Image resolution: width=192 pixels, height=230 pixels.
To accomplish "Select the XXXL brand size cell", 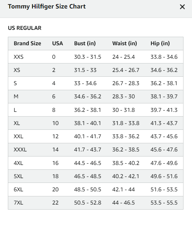I will [x=20, y=150].
